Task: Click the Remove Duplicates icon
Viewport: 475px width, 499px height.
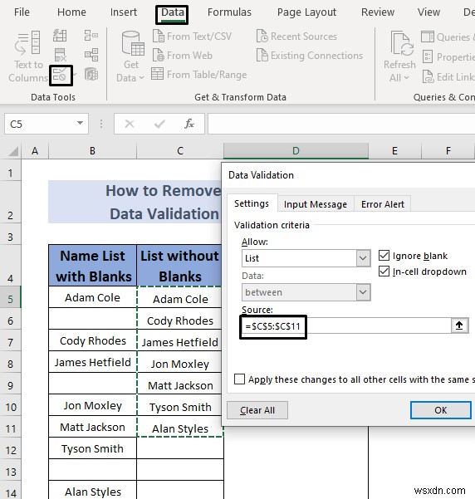Action: pos(60,55)
